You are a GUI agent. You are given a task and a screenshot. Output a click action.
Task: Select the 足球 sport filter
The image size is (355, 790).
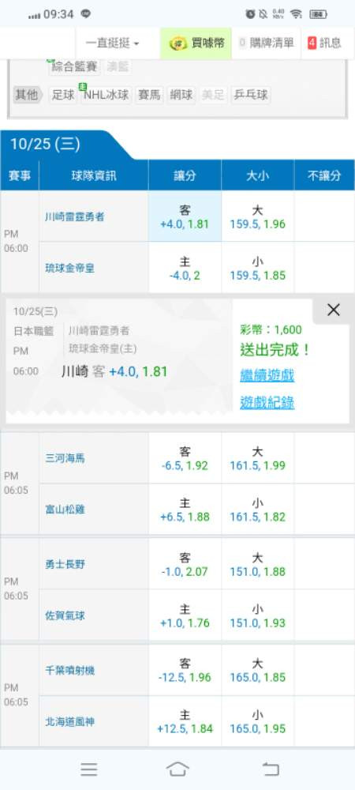coord(63,95)
